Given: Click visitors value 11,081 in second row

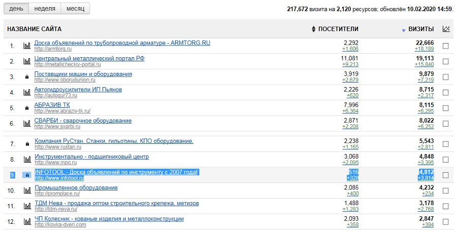Looking at the screenshot, I should coord(349,58).
